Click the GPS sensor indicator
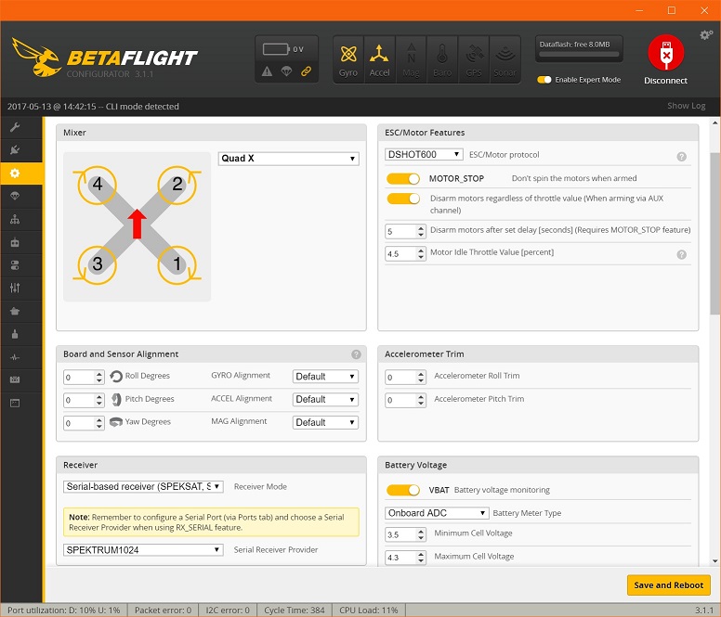721x617 pixels. click(474, 60)
